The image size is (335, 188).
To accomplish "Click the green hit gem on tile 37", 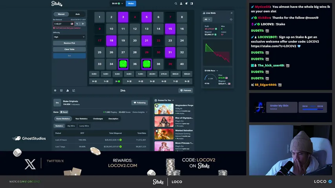I will 146,64.
